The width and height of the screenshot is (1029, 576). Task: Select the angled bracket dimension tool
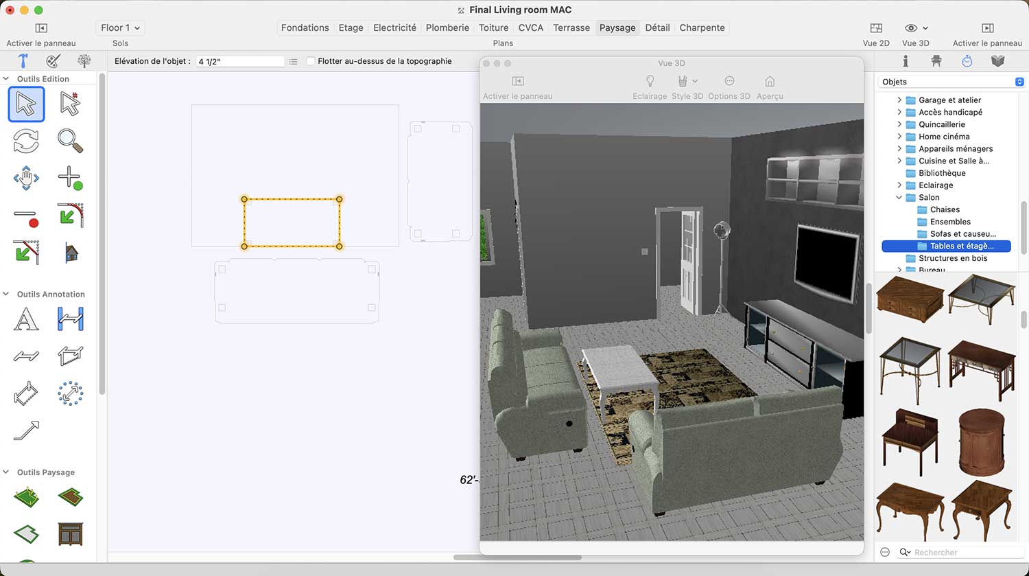point(26,393)
